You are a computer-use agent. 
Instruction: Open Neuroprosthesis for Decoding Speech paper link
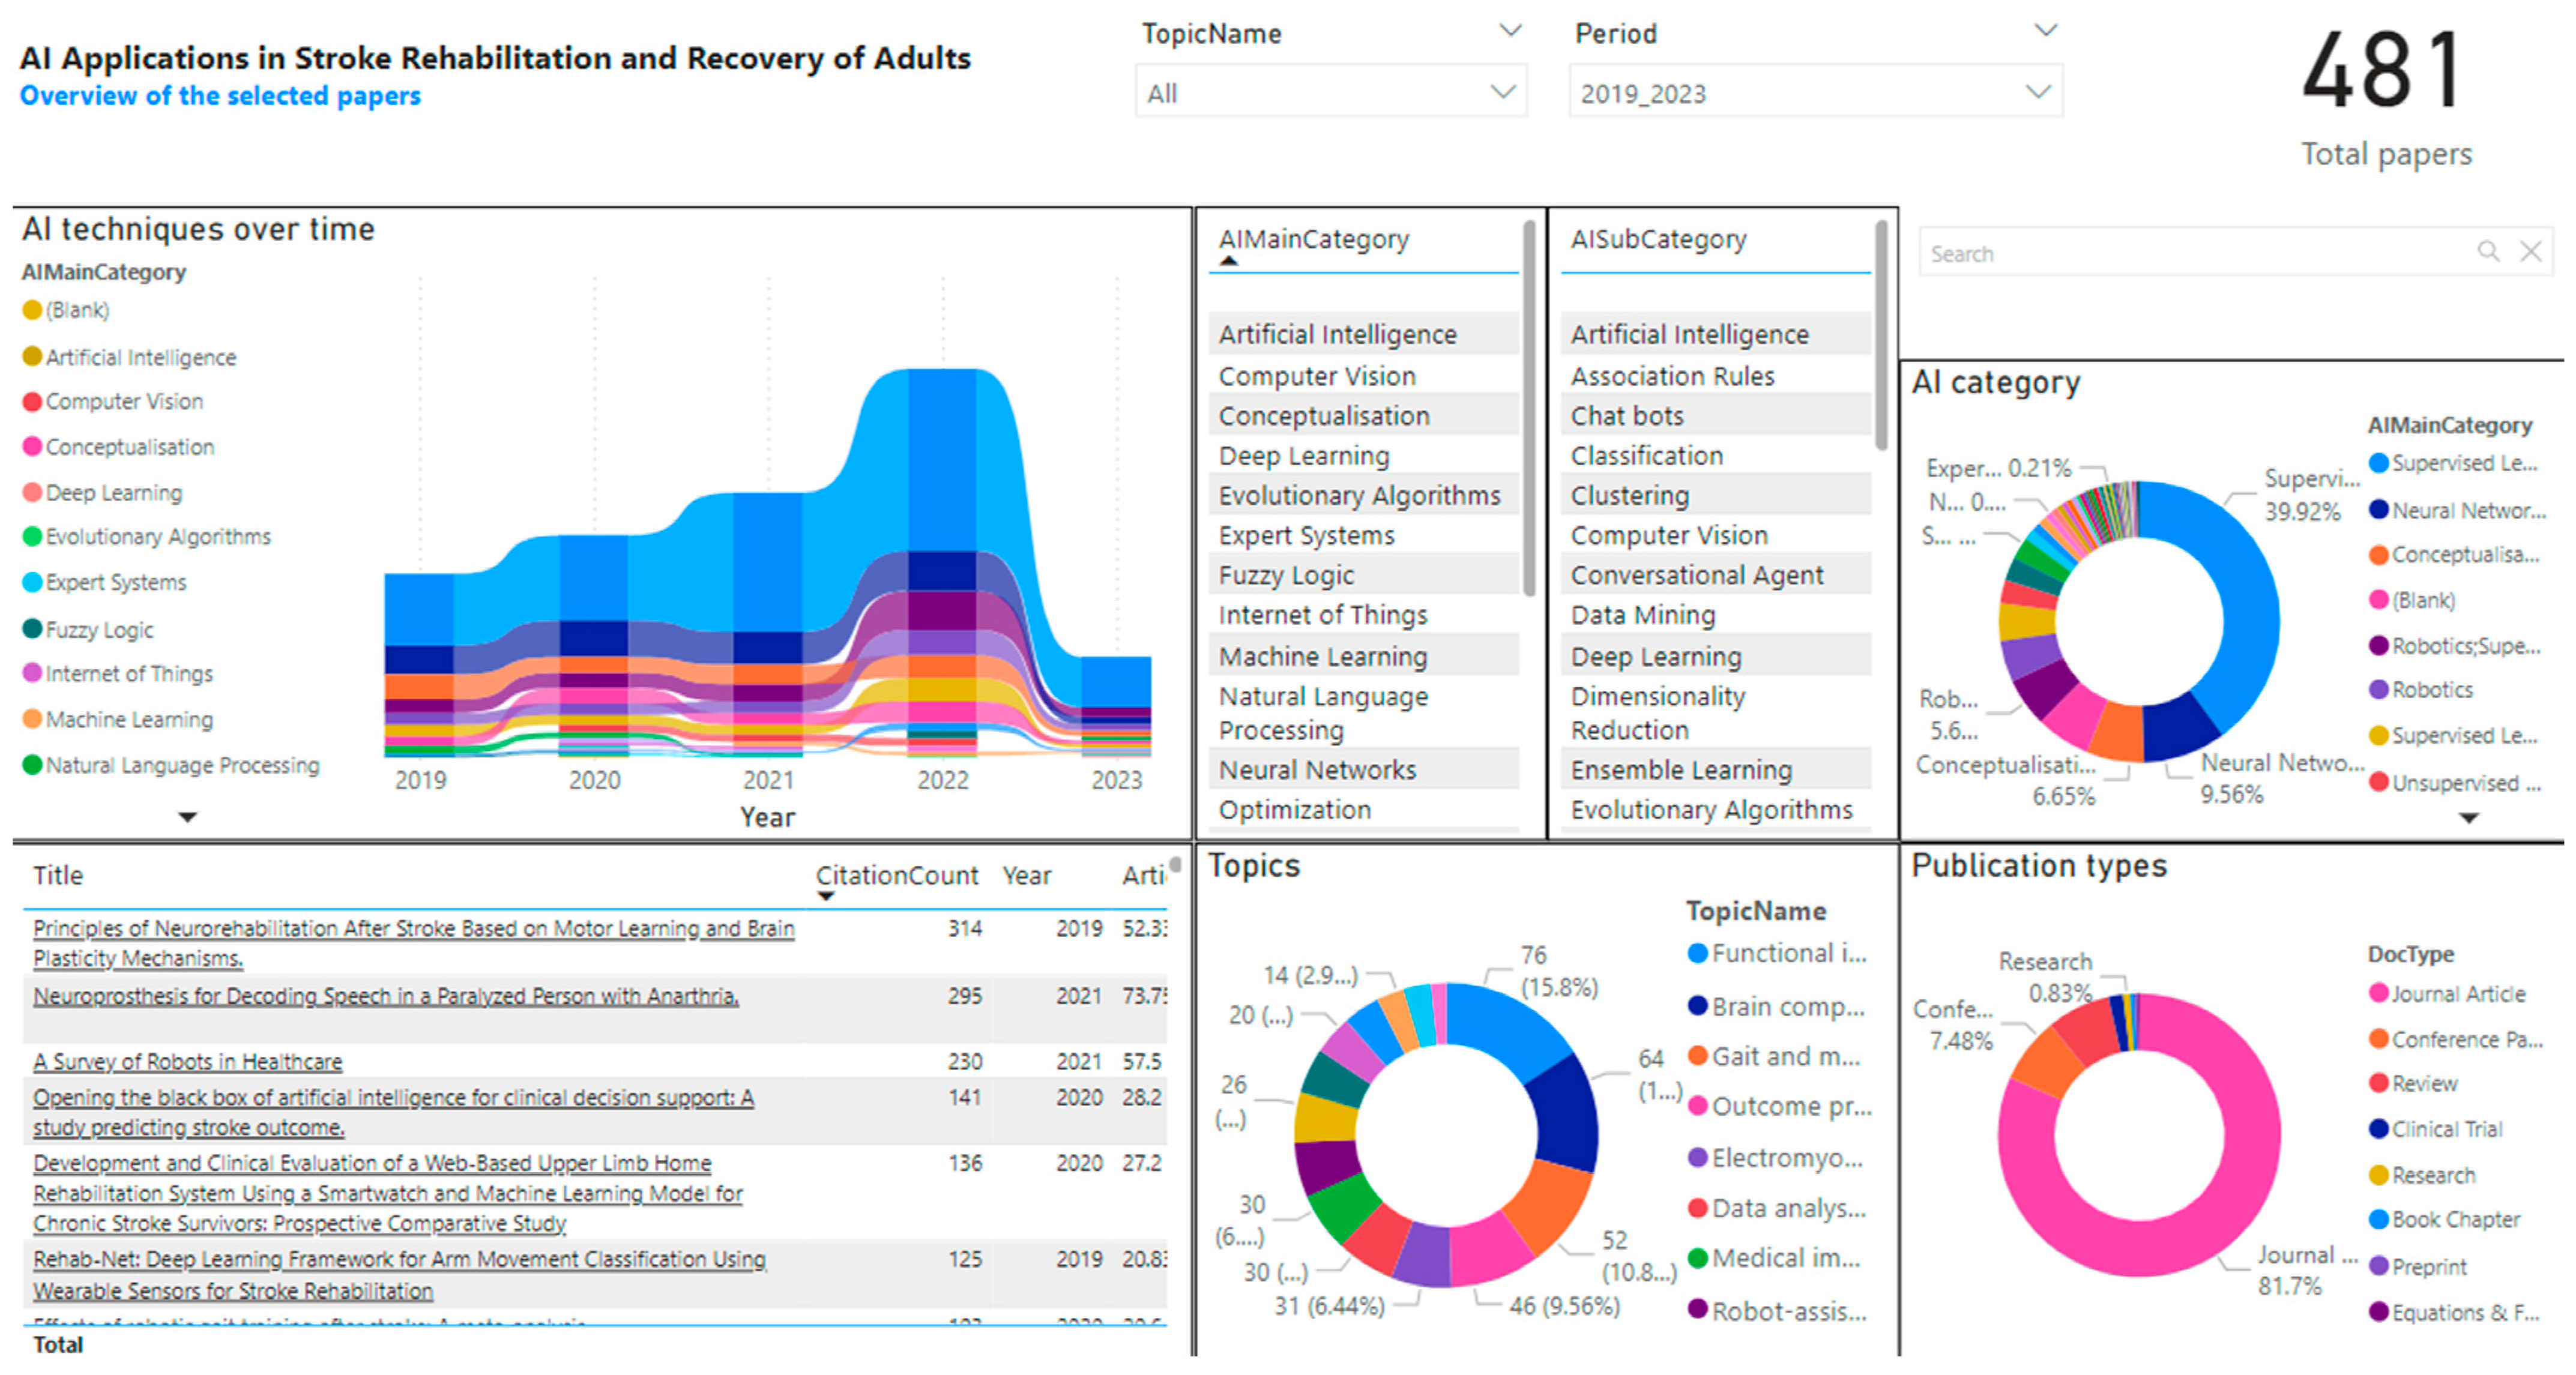(385, 997)
